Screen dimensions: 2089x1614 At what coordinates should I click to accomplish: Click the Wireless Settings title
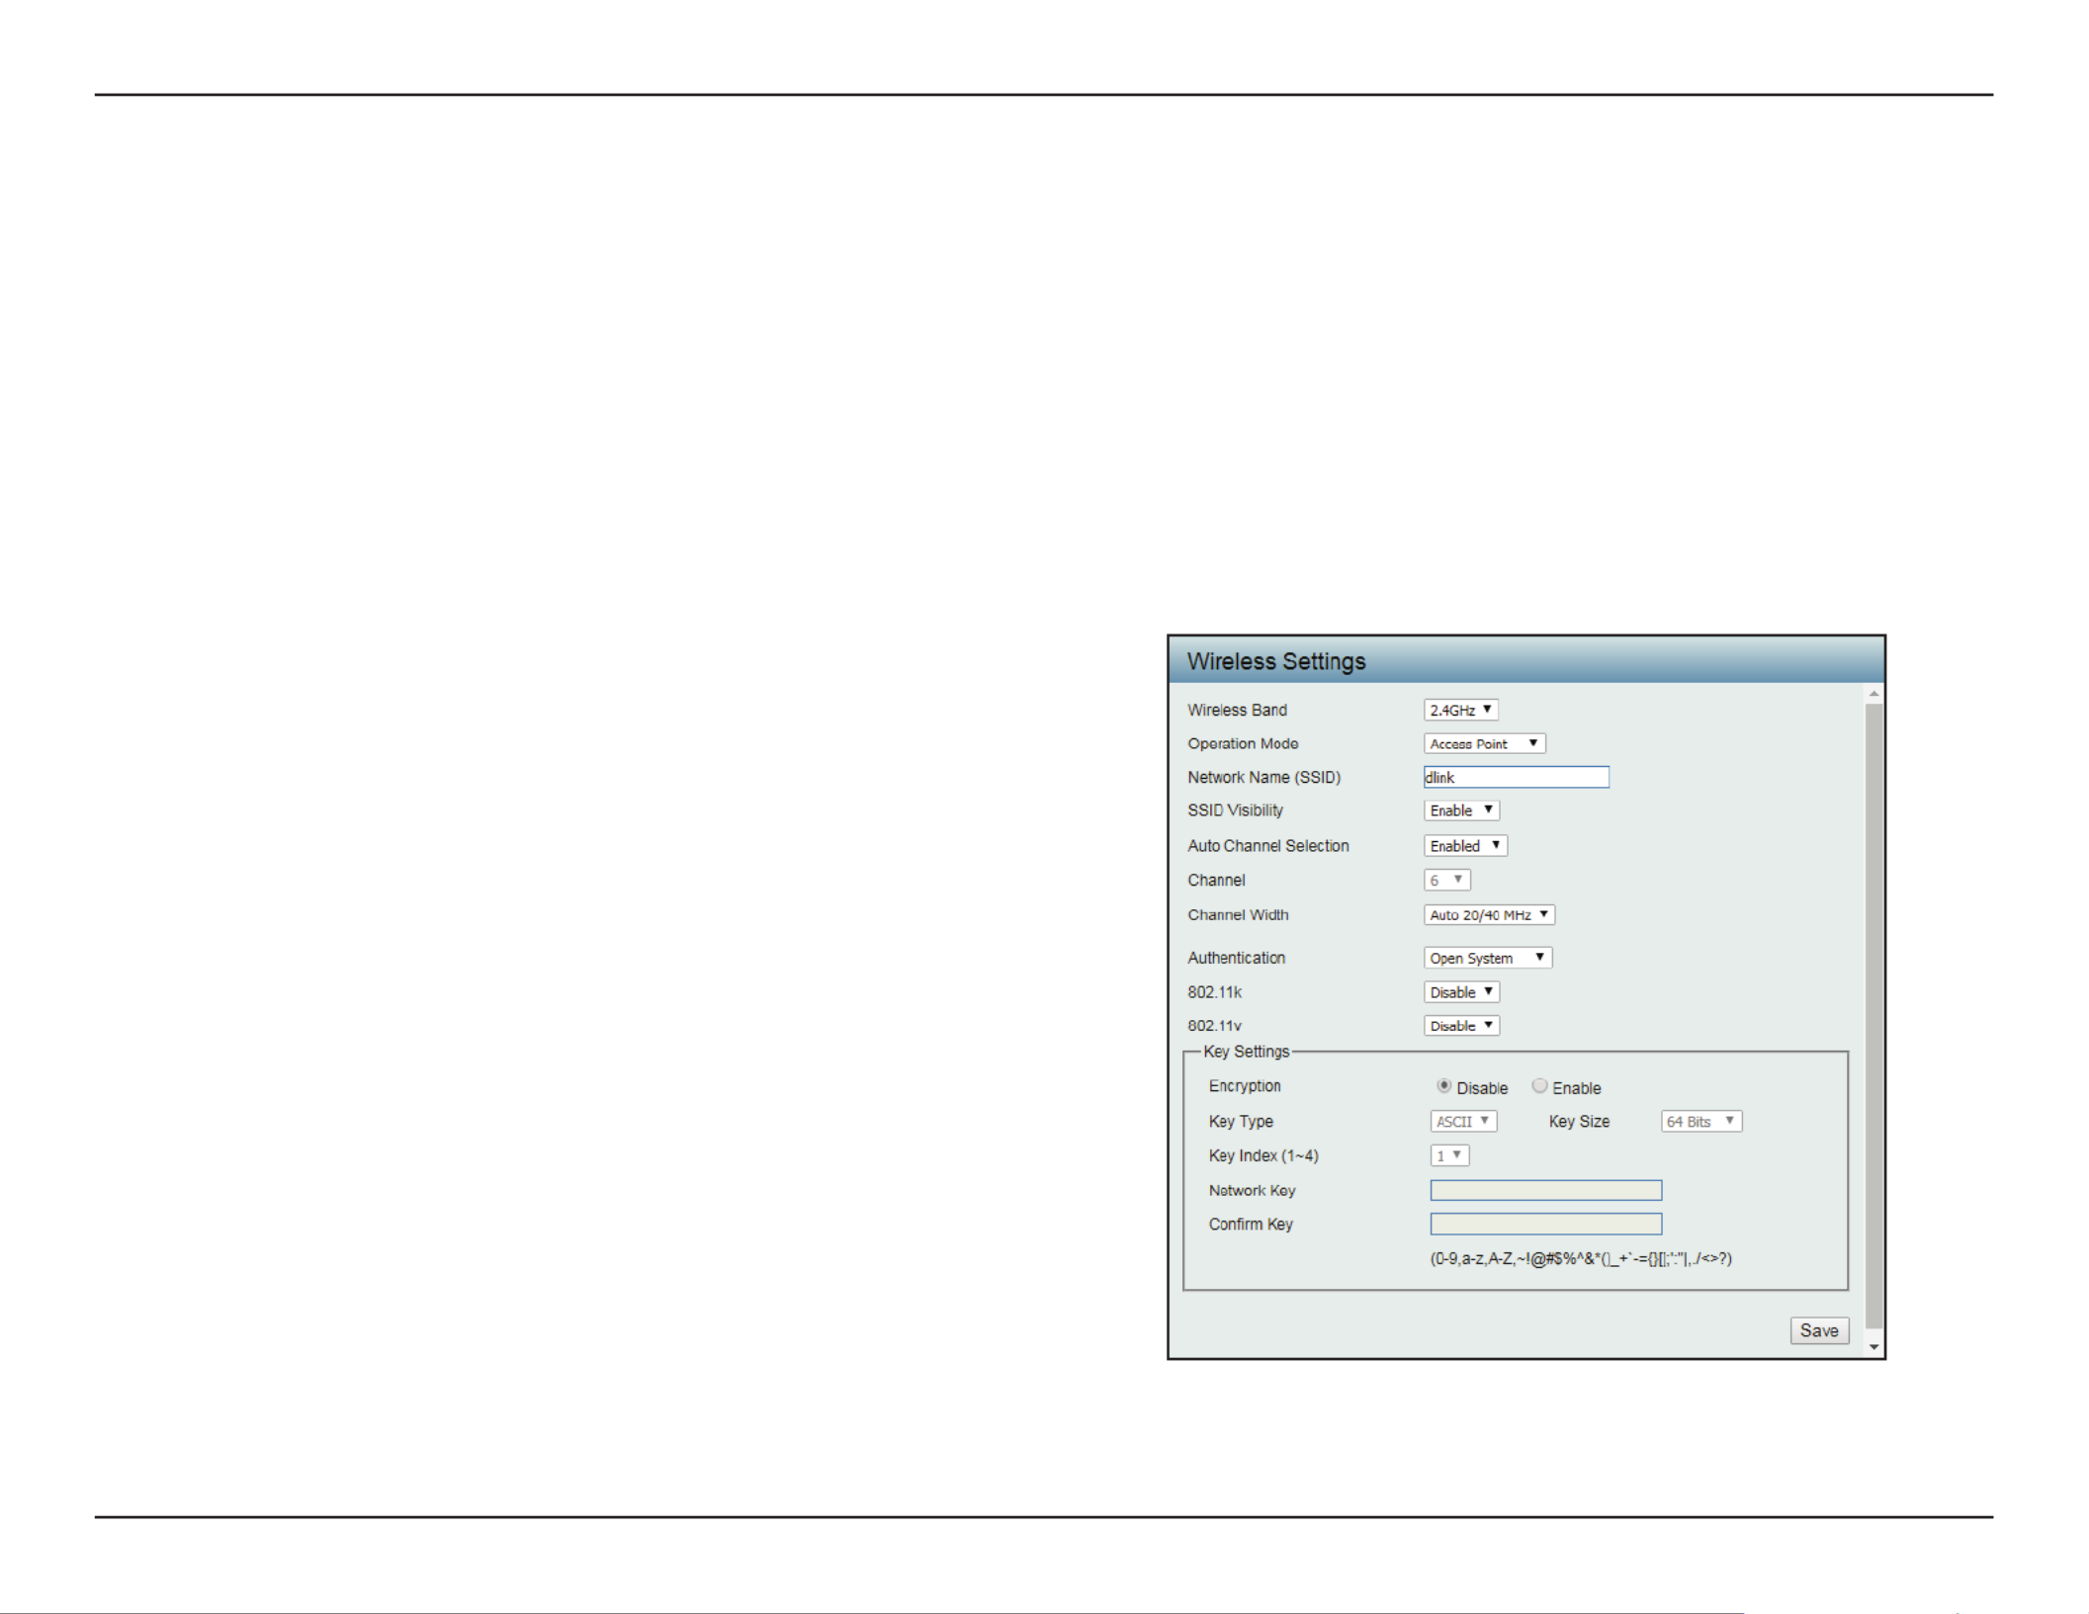(x=1275, y=661)
